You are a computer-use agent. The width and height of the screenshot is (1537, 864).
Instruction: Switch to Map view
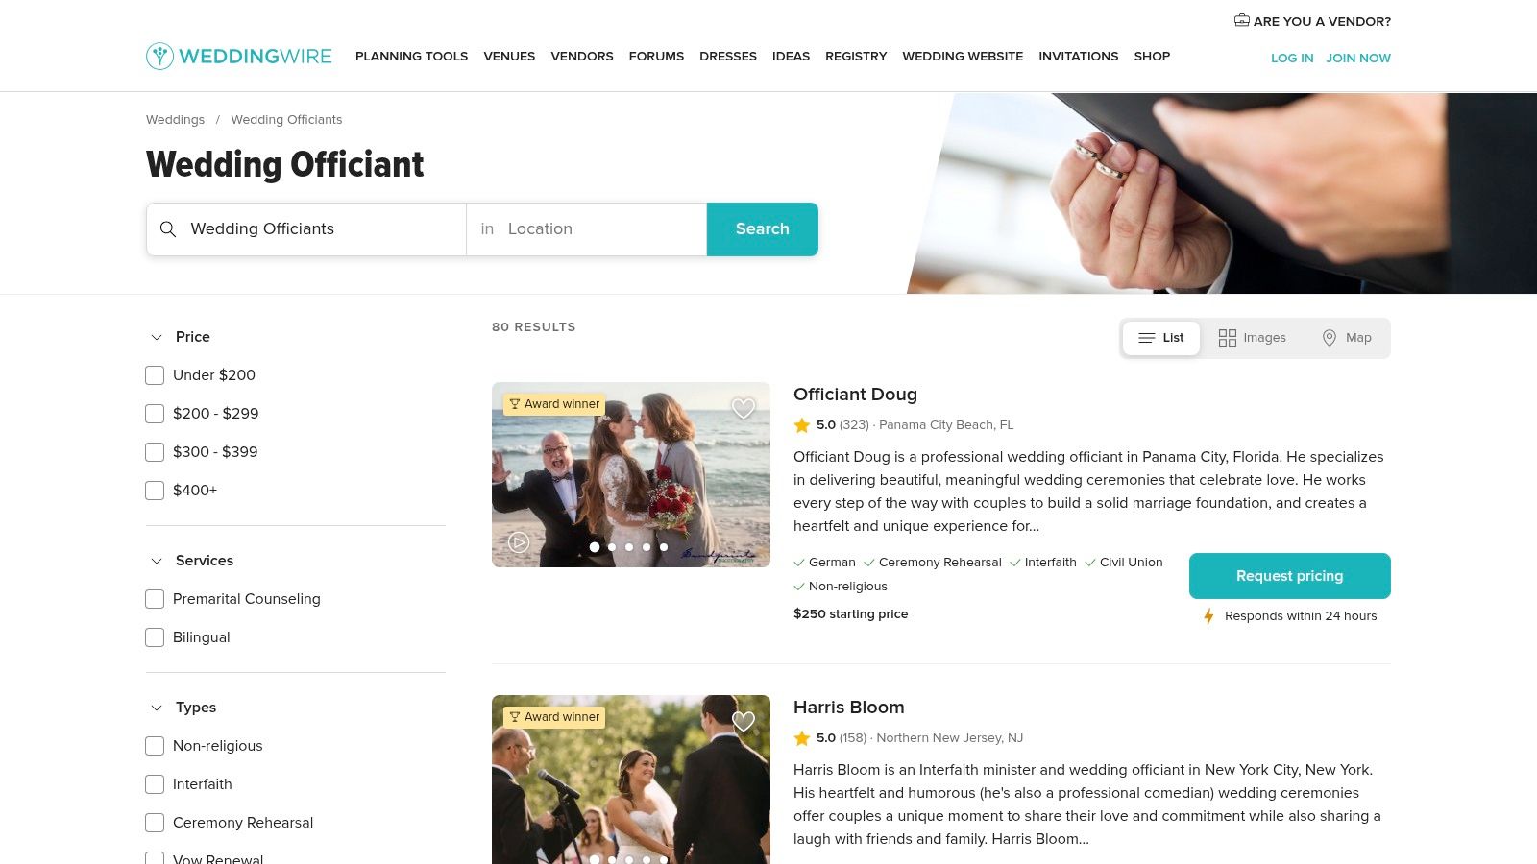1347,338
